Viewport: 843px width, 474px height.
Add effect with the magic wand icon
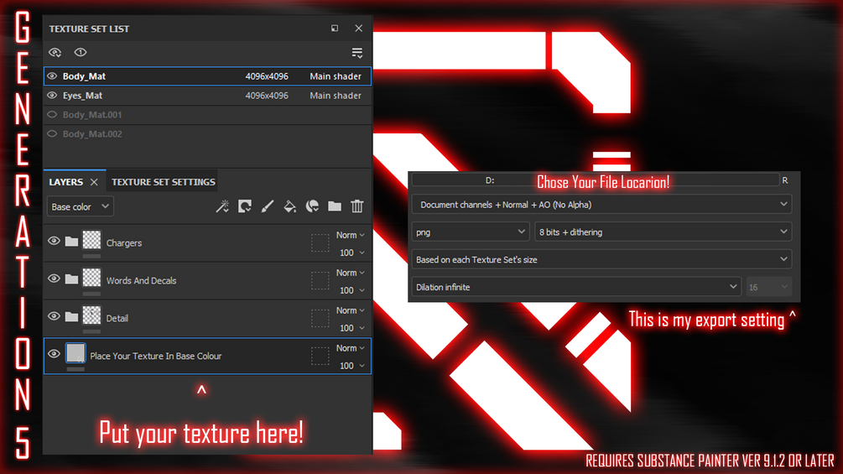(x=222, y=206)
